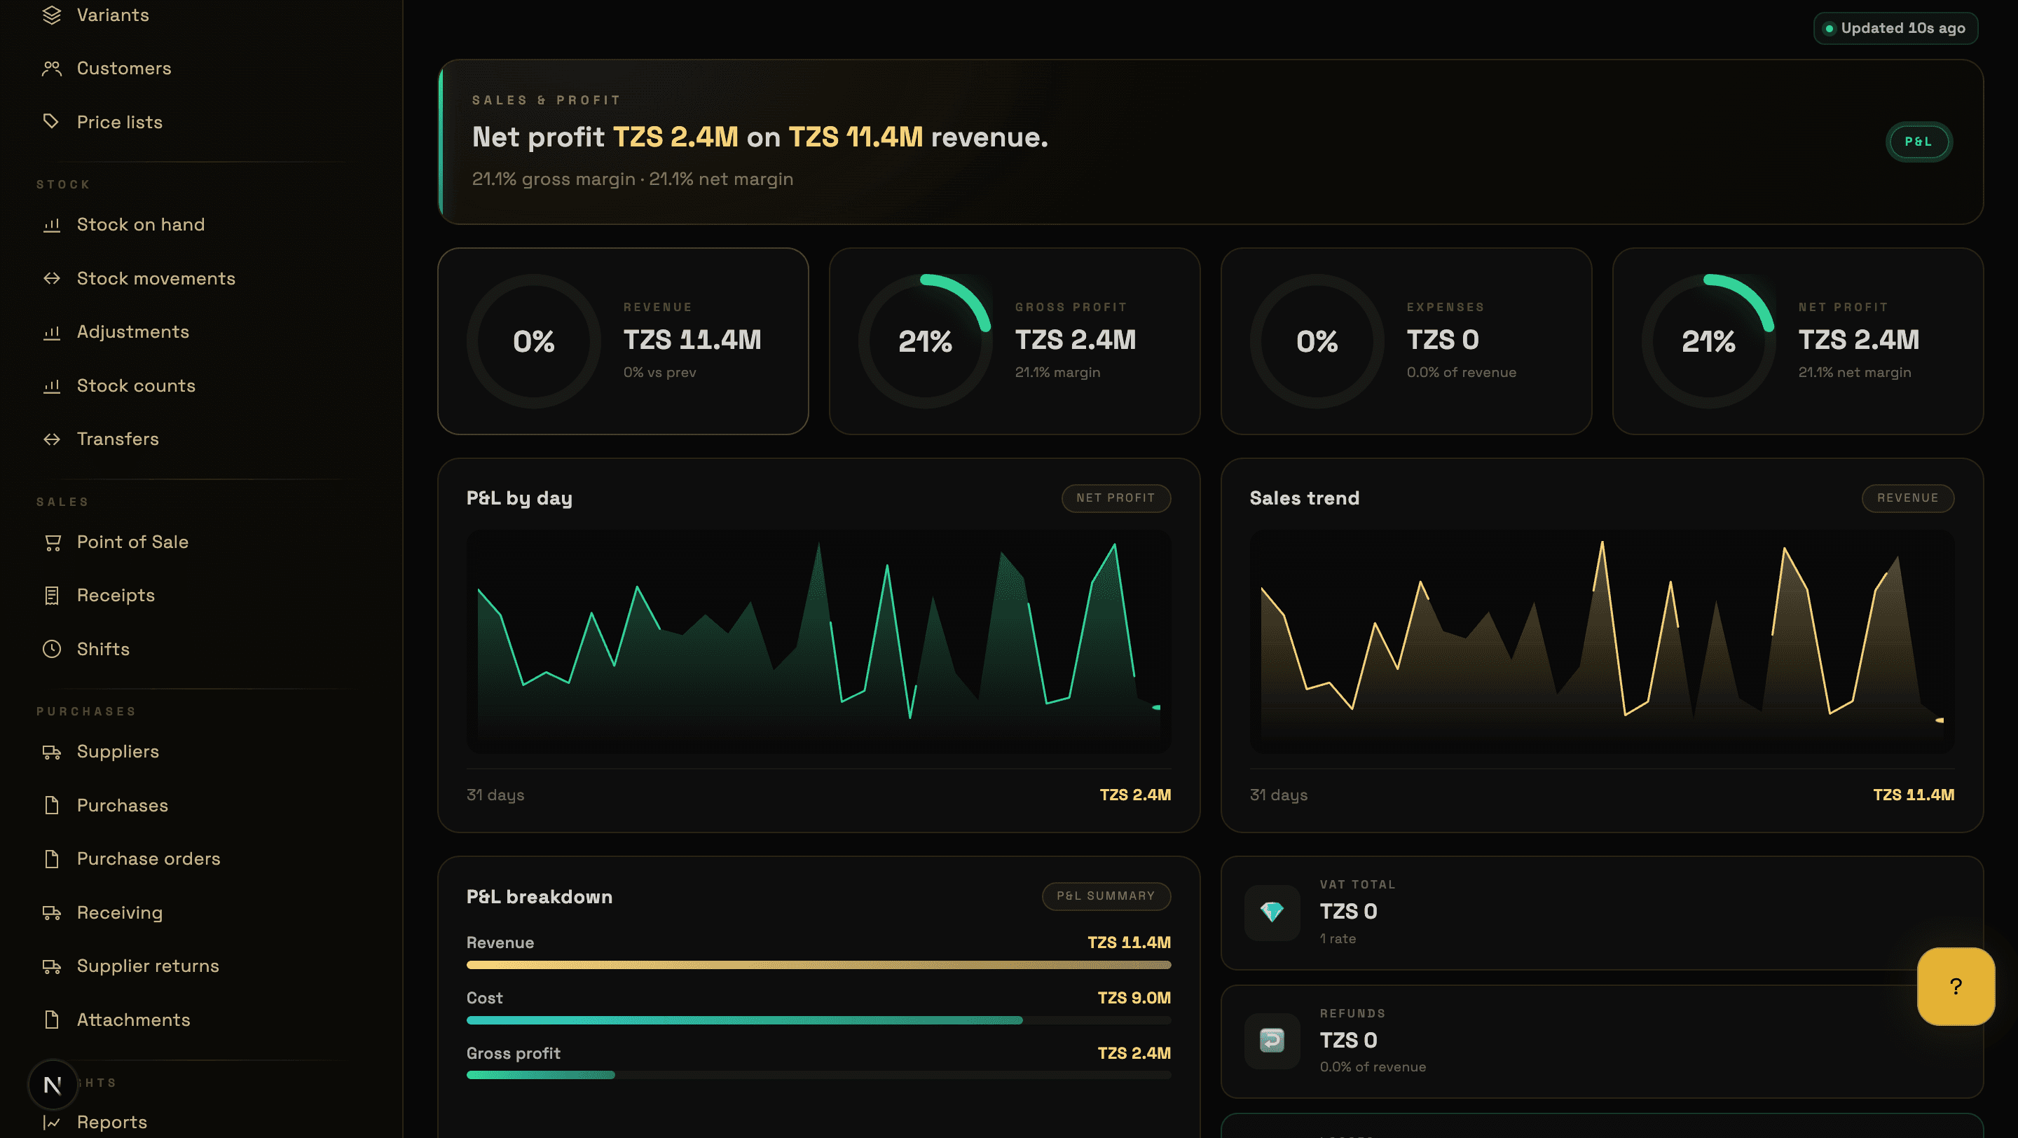The image size is (2018, 1138).
Task: Click the P&L by day chart
Action: pyautogui.click(x=818, y=641)
